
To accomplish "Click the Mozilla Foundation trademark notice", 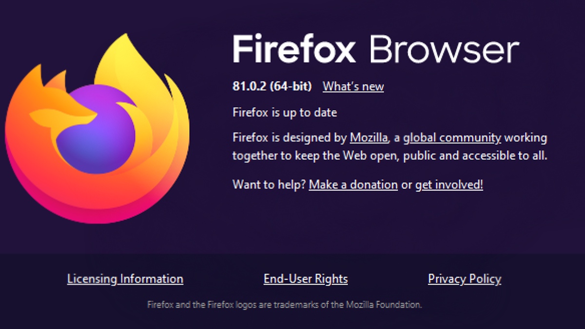I will [x=284, y=305].
